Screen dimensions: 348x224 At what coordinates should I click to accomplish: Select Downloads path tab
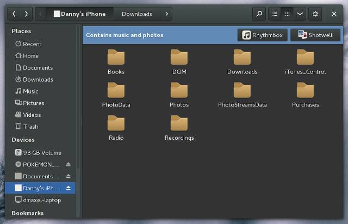tap(137, 14)
